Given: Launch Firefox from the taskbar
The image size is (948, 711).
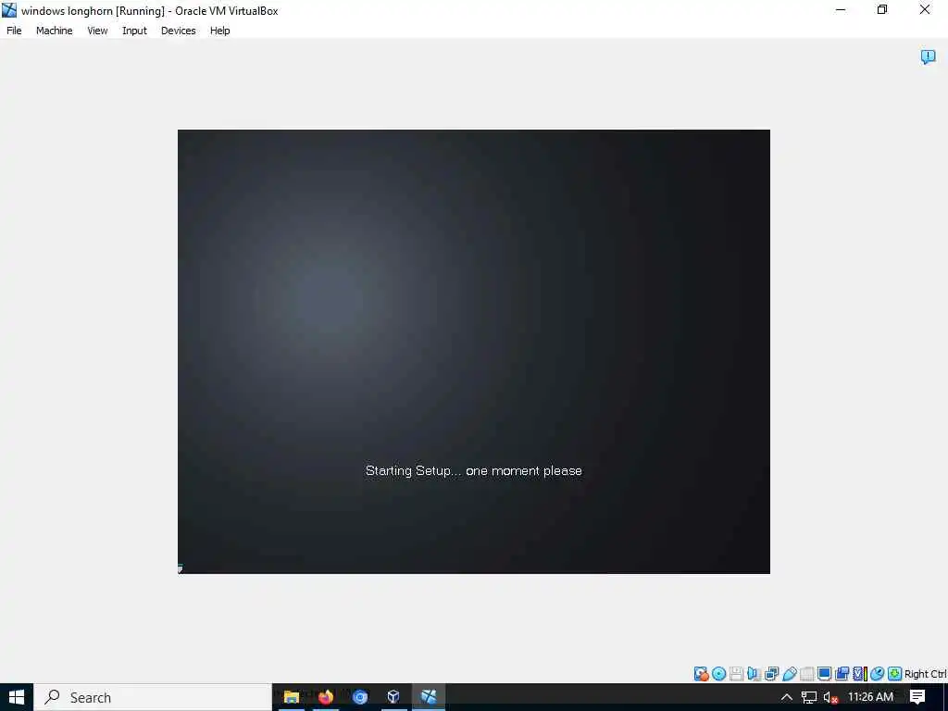Looking at the screenshot, I should click(326, 697).
